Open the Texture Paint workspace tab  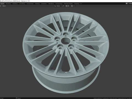30,4
